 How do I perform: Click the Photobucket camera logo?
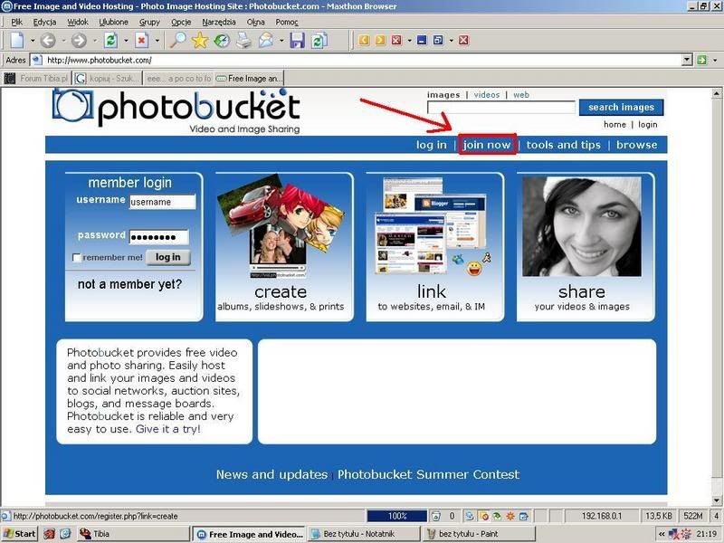73,106
